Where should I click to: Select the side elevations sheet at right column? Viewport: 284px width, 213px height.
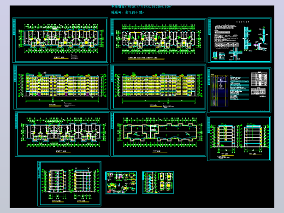[x=239, y=139]
